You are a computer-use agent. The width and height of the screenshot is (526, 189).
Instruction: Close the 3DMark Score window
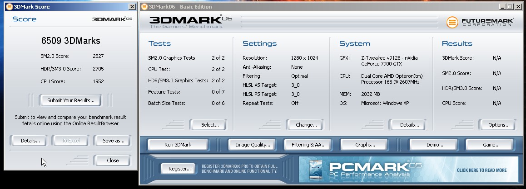(132, 7)
